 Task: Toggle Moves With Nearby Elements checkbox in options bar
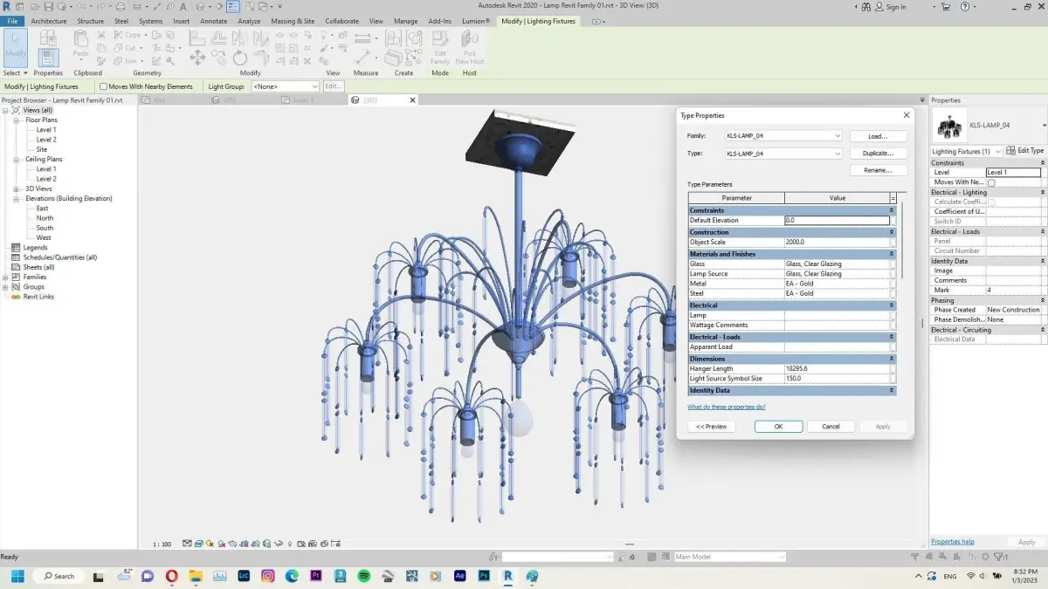(104, 86)
